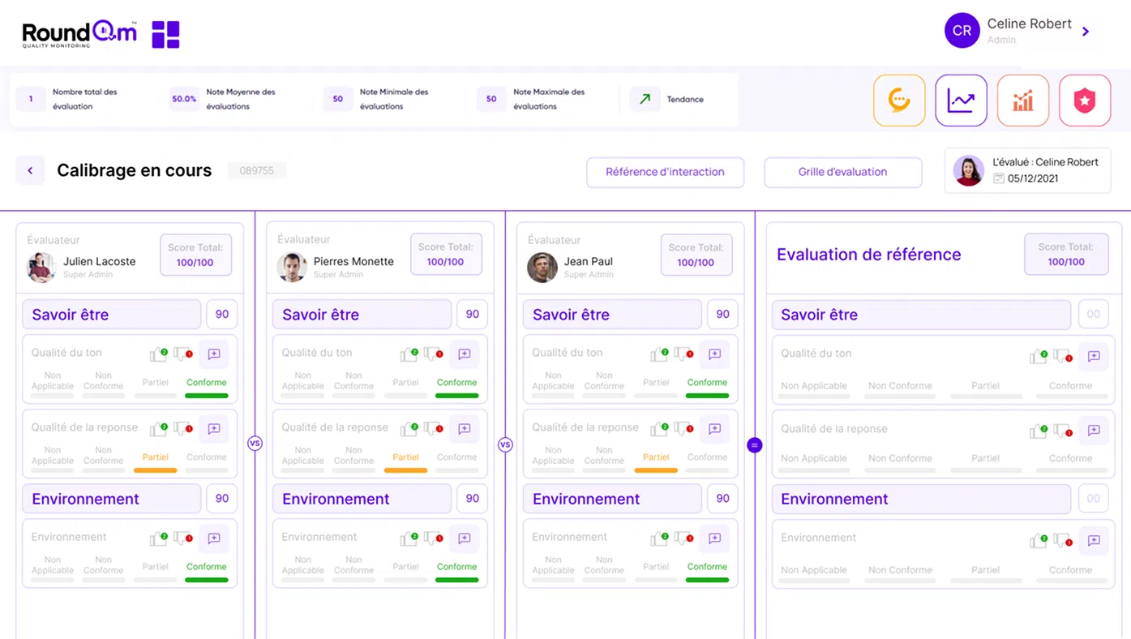Collapse Savoir être section under Pierres Monette
Image resolution: width=1131 pixels, height=639 pixels.
(362, 315)
